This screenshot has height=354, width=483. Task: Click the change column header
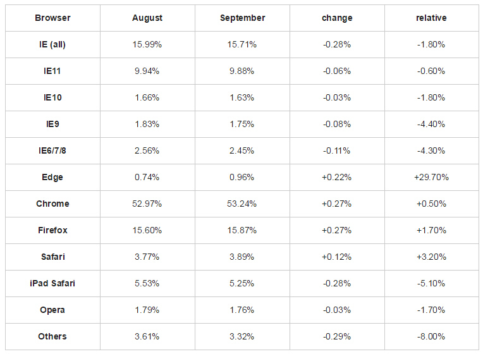tap(337, 18)
